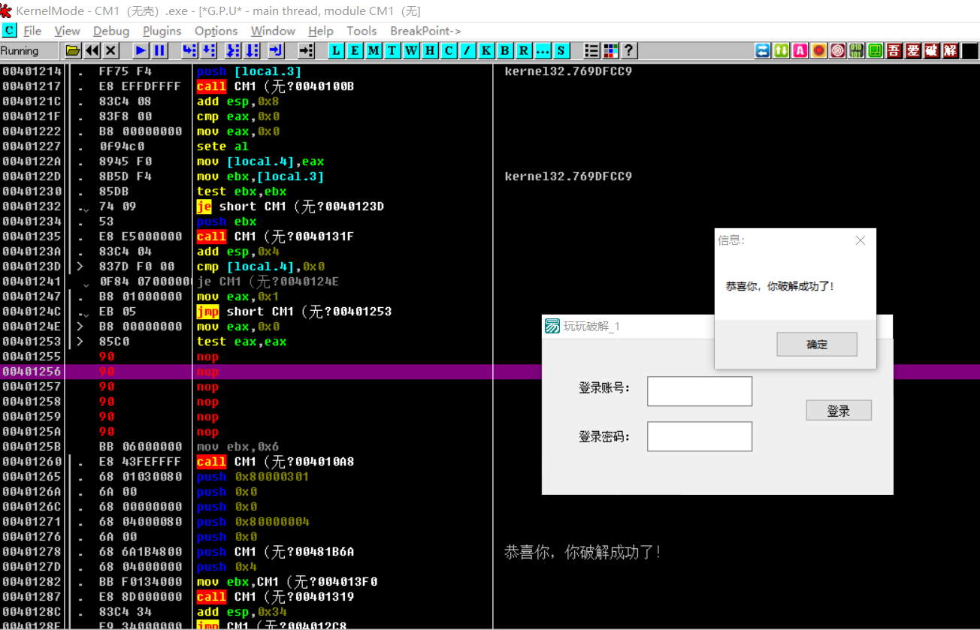Click the Run program play icon

(x=141, y=50)
